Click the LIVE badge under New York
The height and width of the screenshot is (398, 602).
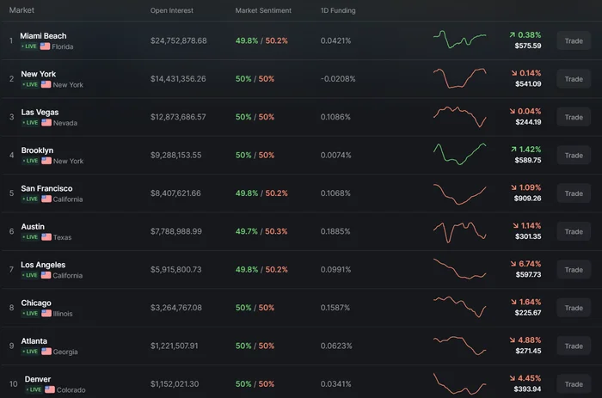tap(30, 84)
